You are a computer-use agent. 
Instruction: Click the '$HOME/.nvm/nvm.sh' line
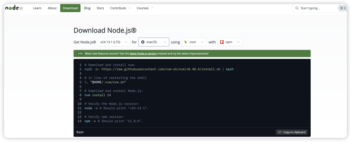105,82
